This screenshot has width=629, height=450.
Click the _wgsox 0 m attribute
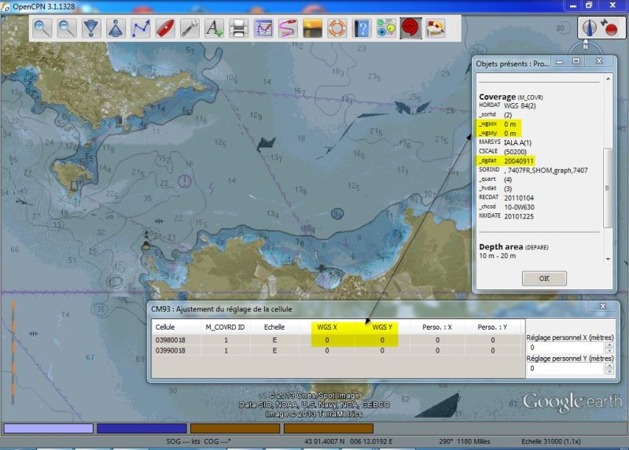coord(498,124)
